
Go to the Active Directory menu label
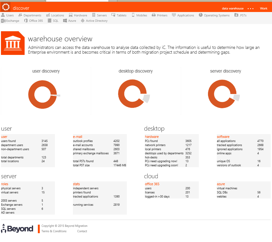click(x=97, y=21)
